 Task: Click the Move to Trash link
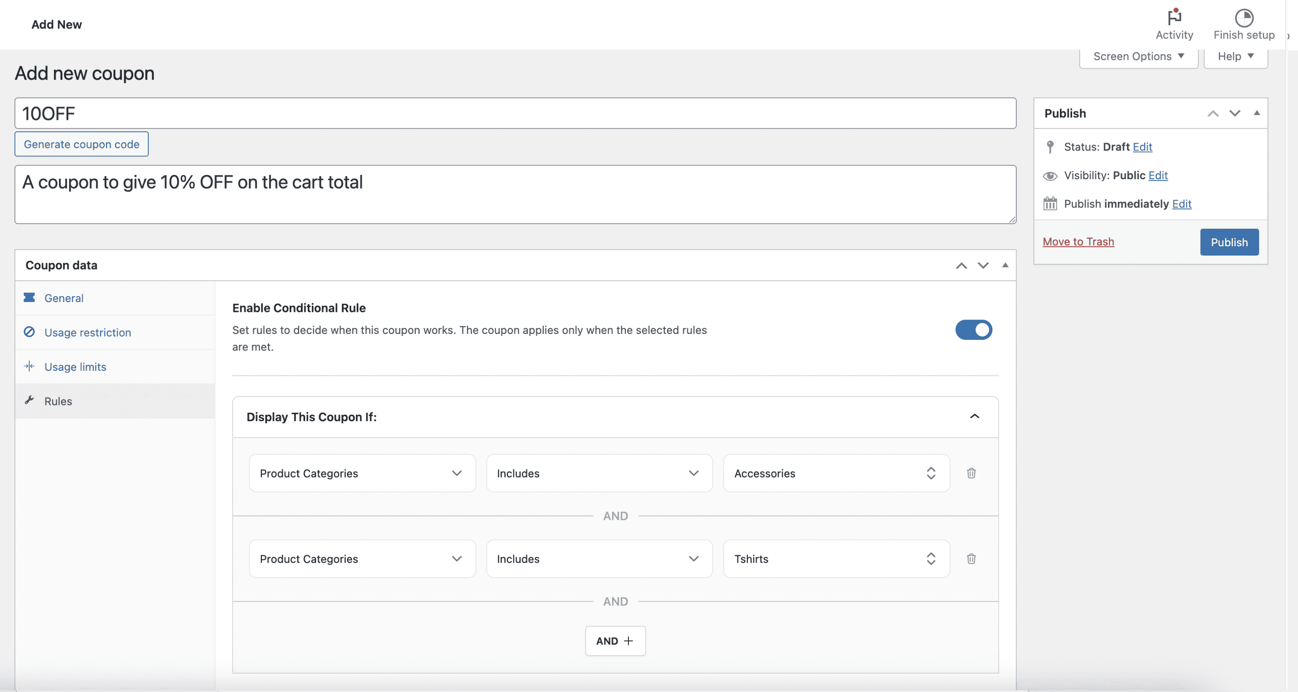click(x=1078, y=242)
